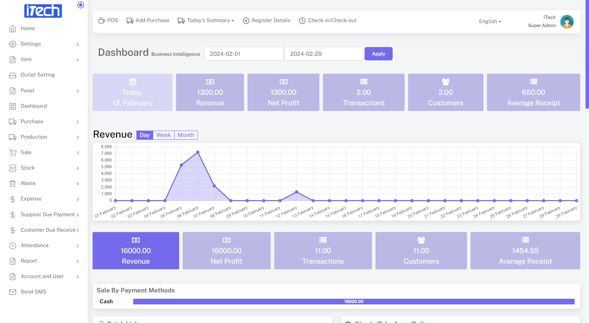Click the POS register icon
The height and width of the screenshot is (323, 589).
[x=102, y=21]
